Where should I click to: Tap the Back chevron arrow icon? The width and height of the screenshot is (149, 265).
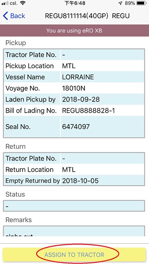(5, 16)
